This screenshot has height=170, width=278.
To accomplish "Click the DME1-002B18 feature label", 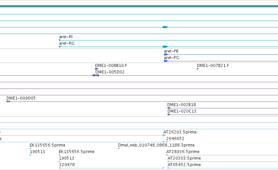I will pos(182,105).
